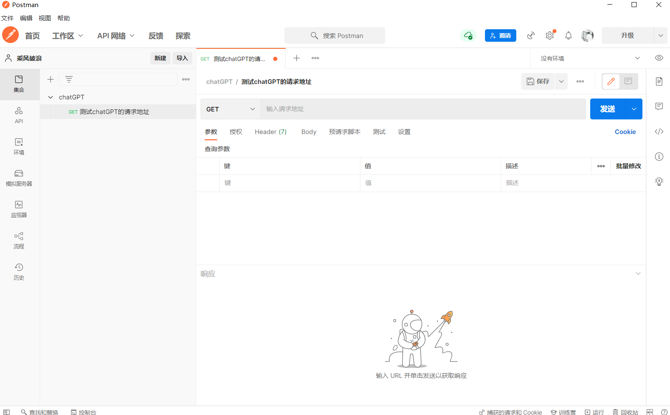Open the Flows (流程) panel
Screen dimensions: 670x415
click(19, 240)
